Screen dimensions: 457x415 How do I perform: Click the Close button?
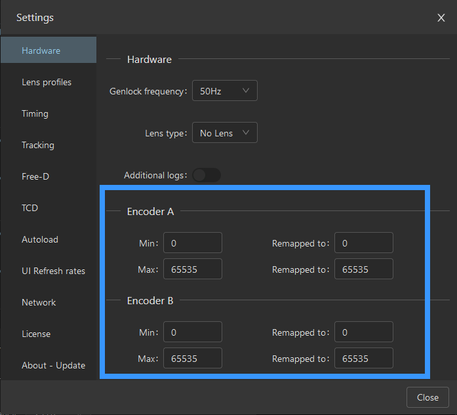pos(427,397)
